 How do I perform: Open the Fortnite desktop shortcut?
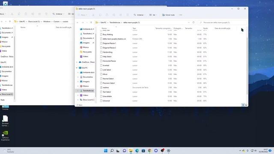click(x=5, y=107)
